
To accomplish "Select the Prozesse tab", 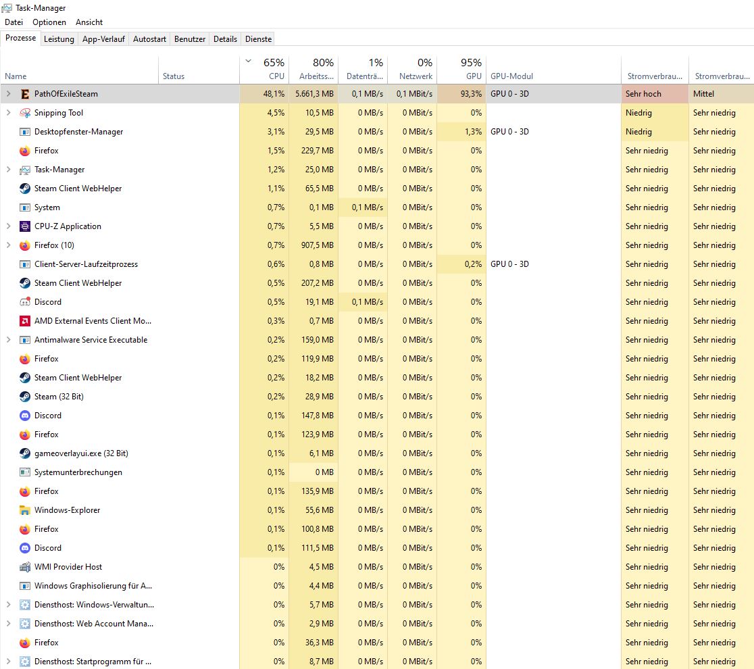I will [21, 38].
